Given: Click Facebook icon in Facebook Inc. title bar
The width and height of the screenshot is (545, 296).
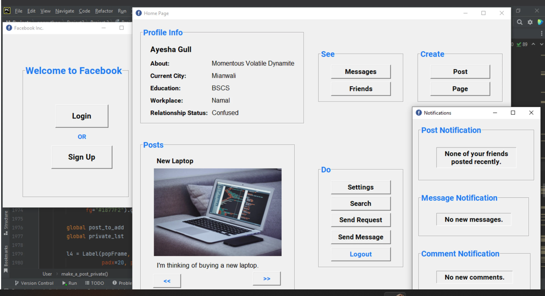Looking at the screenshot, I should 9,28.
